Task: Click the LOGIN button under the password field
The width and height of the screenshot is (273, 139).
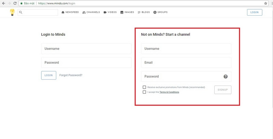Action: pos(48,75)
